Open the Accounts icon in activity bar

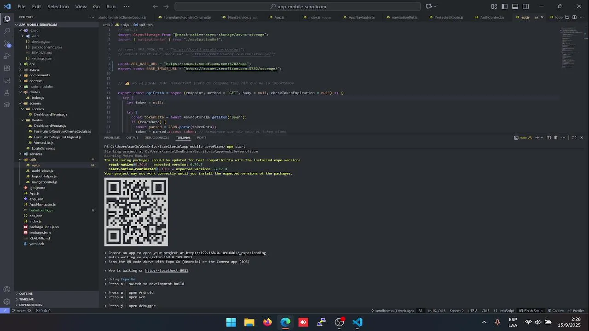(7, 290)
